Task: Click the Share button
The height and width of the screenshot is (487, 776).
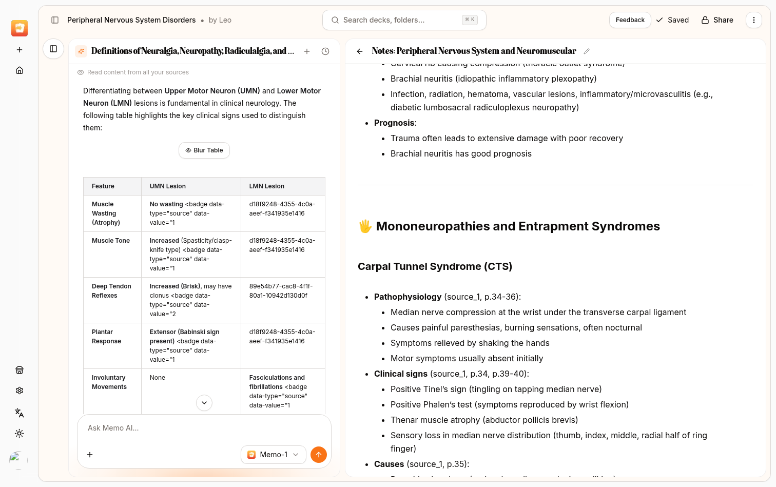Action: tap(717, 20)
